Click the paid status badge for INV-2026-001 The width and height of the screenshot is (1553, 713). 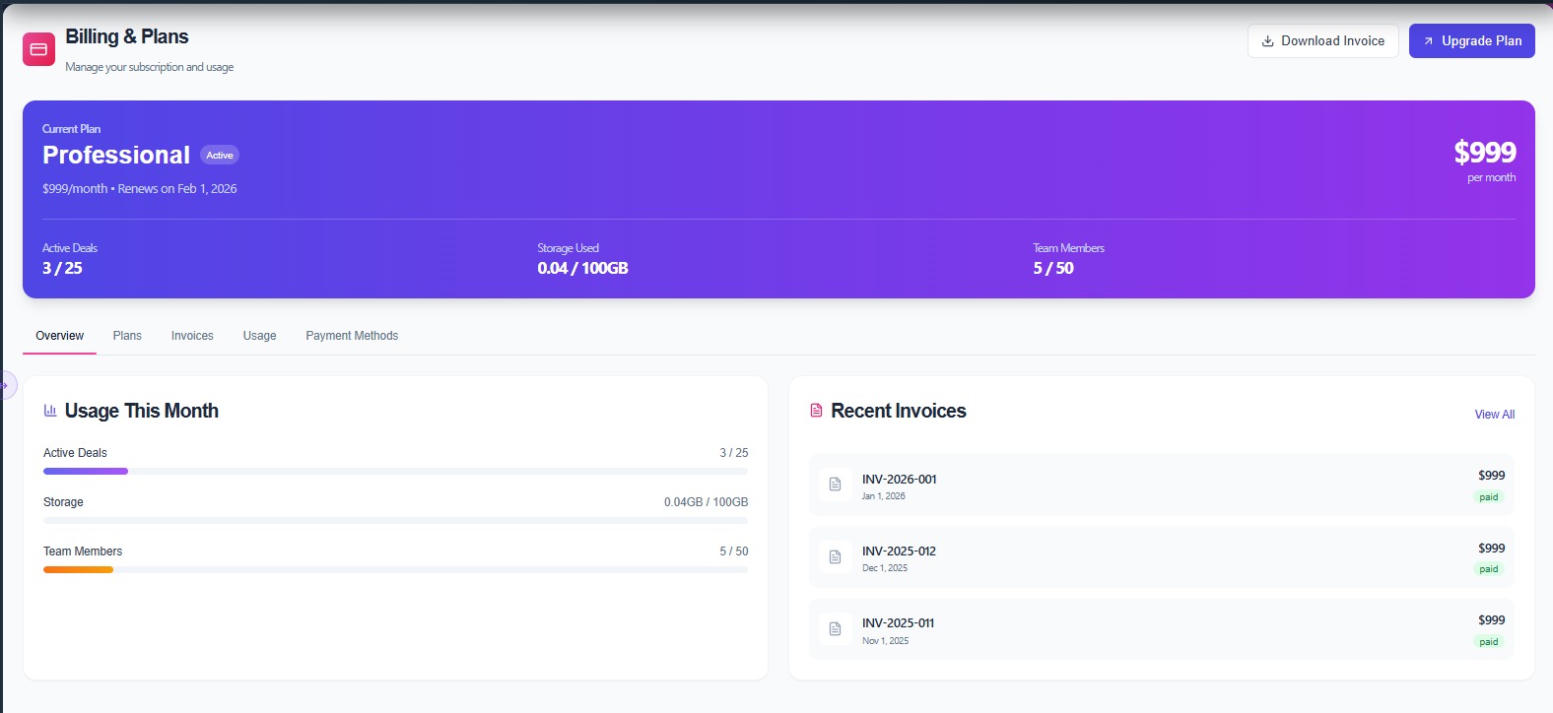coord(1488,497)
